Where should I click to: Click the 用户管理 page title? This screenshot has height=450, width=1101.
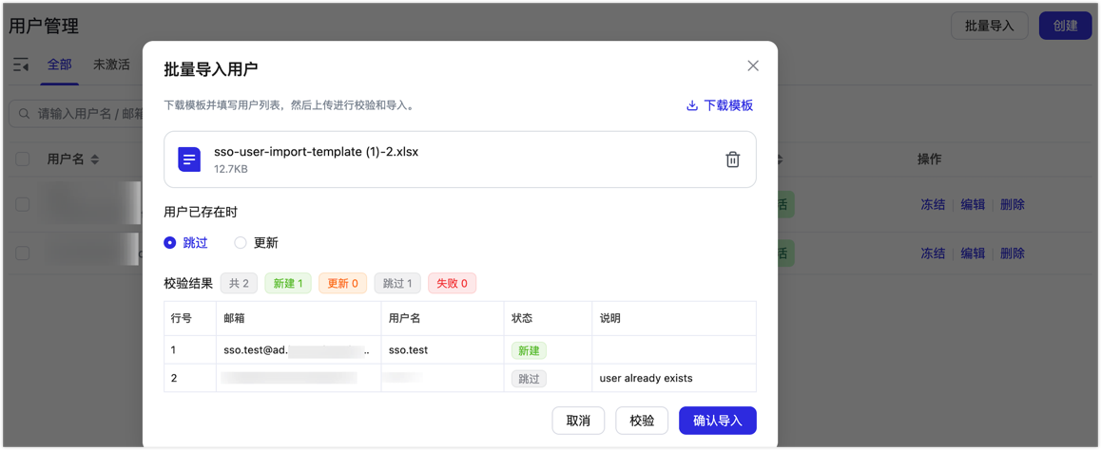(x=44, y=26)
